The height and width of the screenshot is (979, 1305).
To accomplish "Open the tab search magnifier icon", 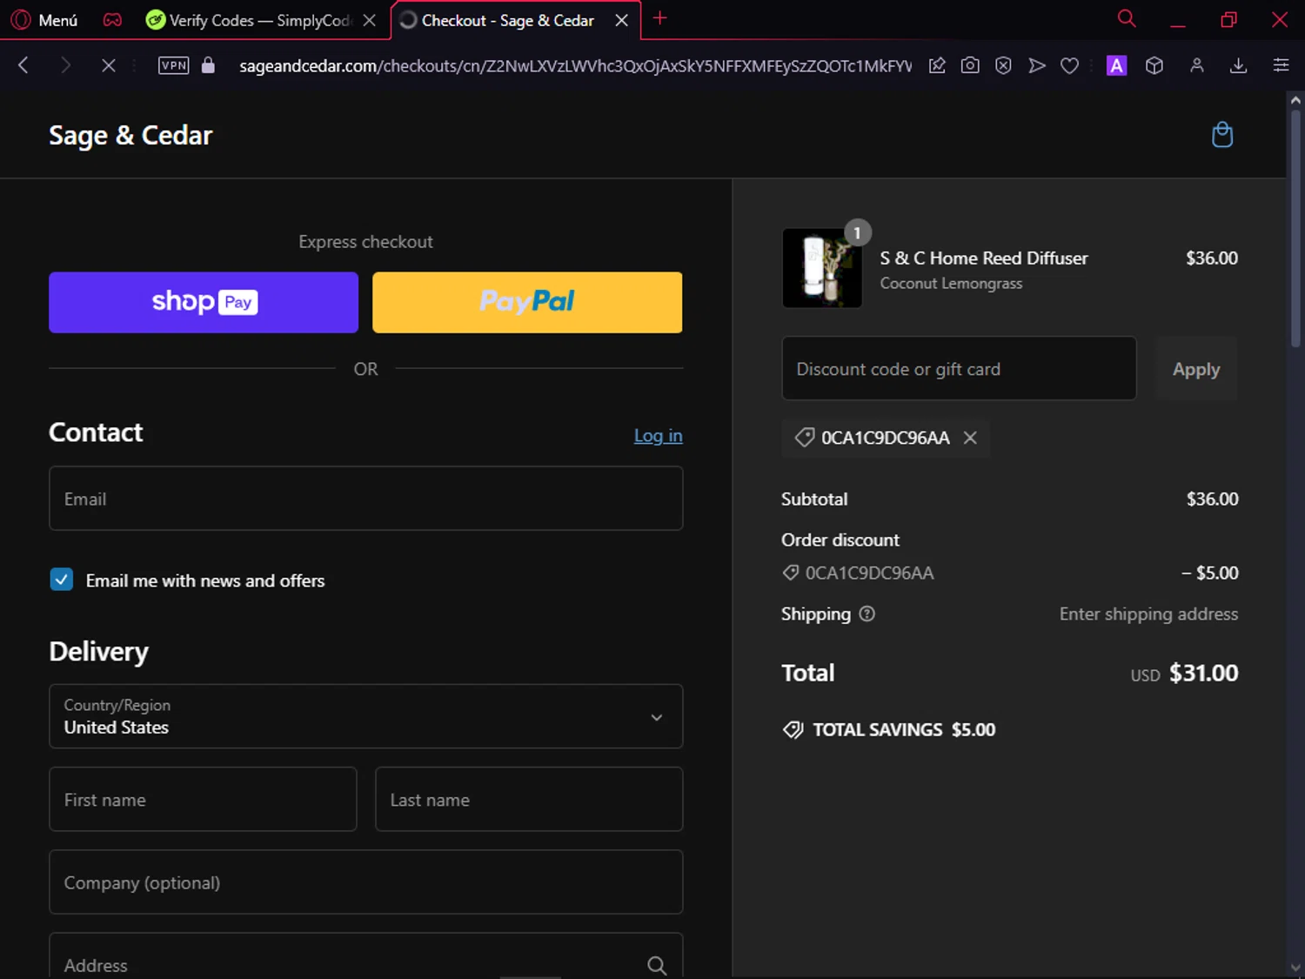I will point(1127,18).
